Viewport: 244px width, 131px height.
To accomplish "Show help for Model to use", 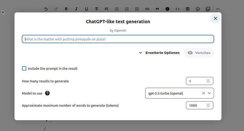I will [x=47, y=93].
